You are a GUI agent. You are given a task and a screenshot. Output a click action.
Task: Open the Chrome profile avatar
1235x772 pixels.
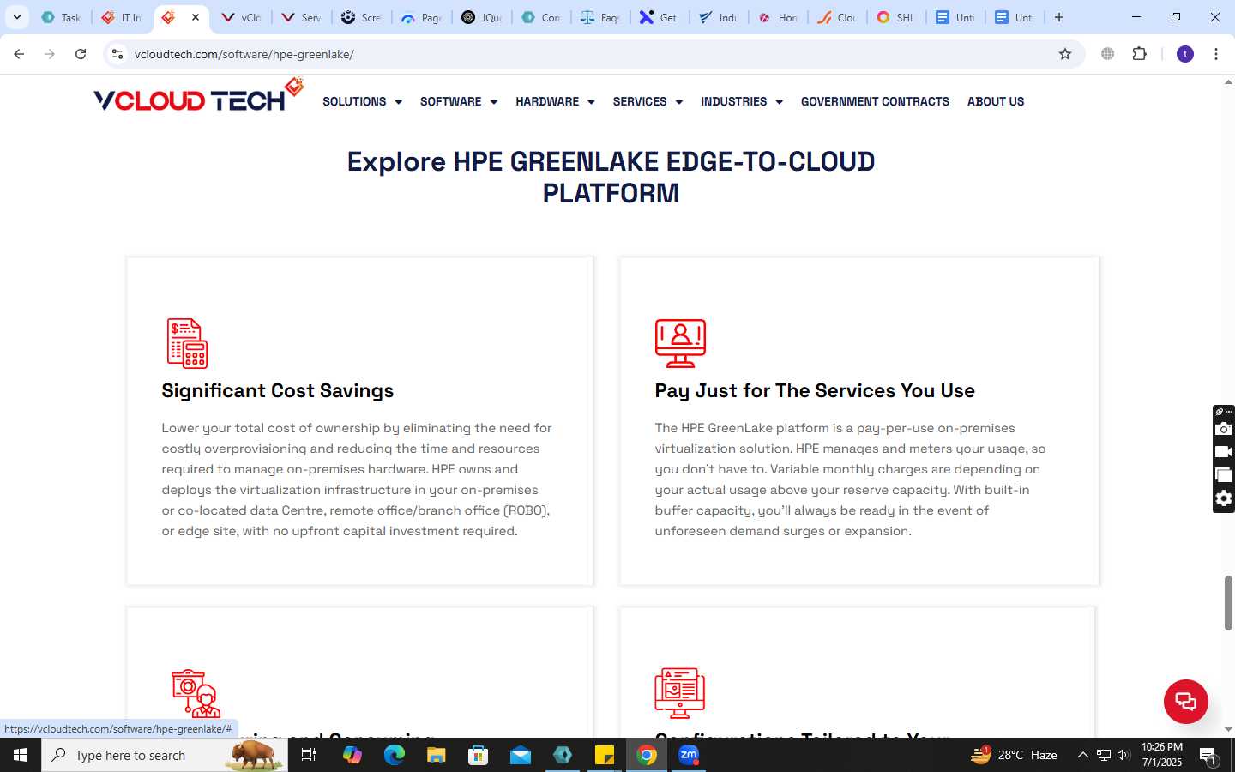coord(1185,54)
